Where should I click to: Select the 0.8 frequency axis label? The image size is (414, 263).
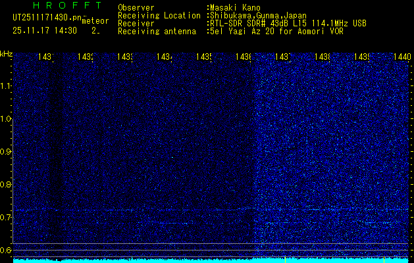(6, 184)
